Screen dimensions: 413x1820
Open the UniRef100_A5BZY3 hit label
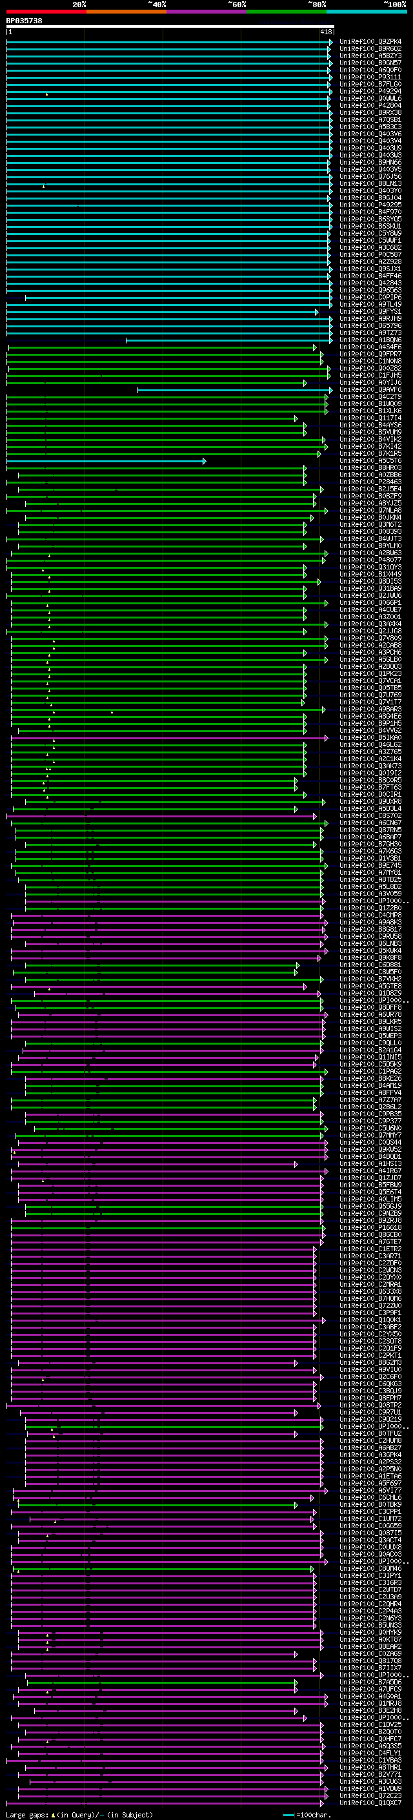coord(370,56)
